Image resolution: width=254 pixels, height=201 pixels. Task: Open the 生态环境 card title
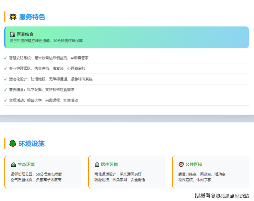(26, 164)
